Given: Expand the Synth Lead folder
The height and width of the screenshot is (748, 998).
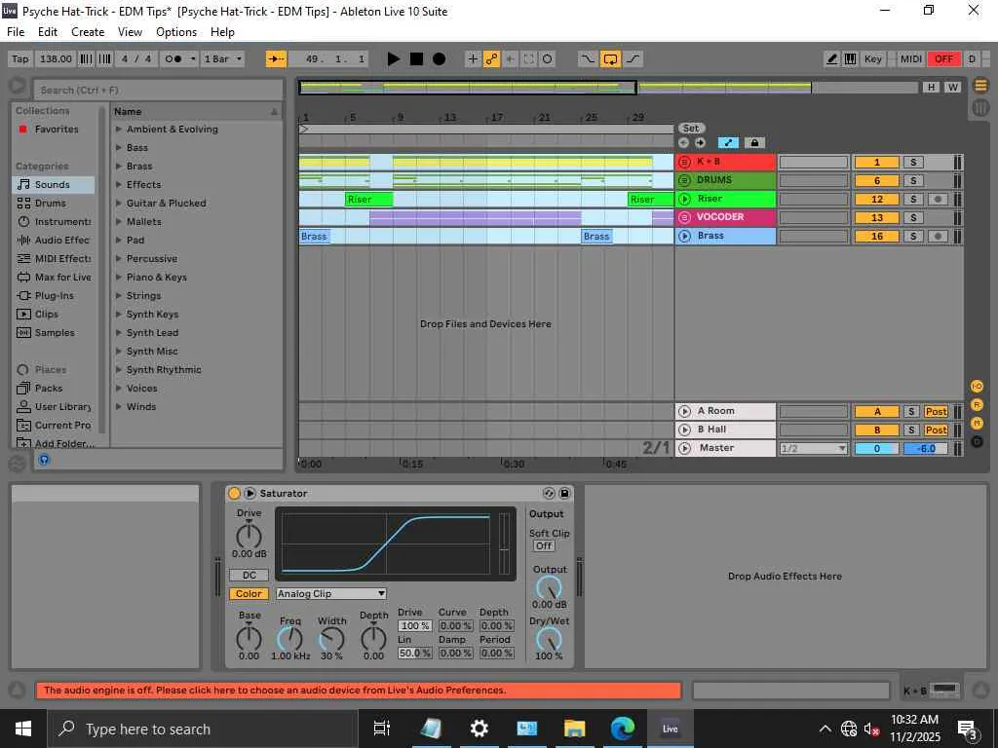Looking at the screenshot, I should (119, 333).
